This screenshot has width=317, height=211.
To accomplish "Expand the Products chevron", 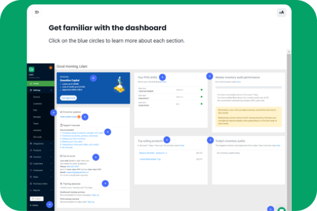I will pyautogui.click(x=51, y=150).
